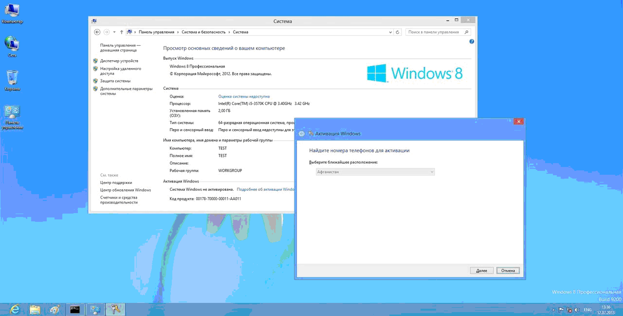This screenshot has height=316, width=623.
Task: Click the back arrow in the System window
Action: [97, 32]
